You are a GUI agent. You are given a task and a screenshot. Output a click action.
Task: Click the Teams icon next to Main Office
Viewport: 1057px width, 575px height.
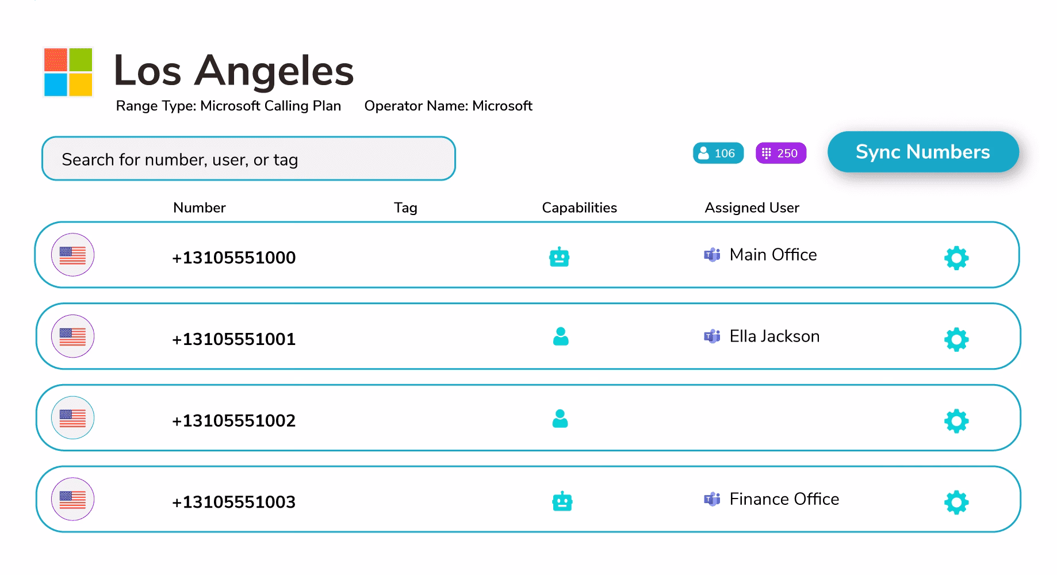pyautogui.click(x=711, y=254)
